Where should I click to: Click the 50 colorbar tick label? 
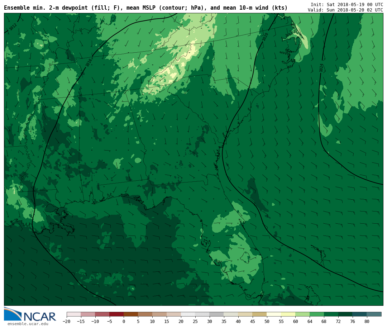(x=267, y=321)
